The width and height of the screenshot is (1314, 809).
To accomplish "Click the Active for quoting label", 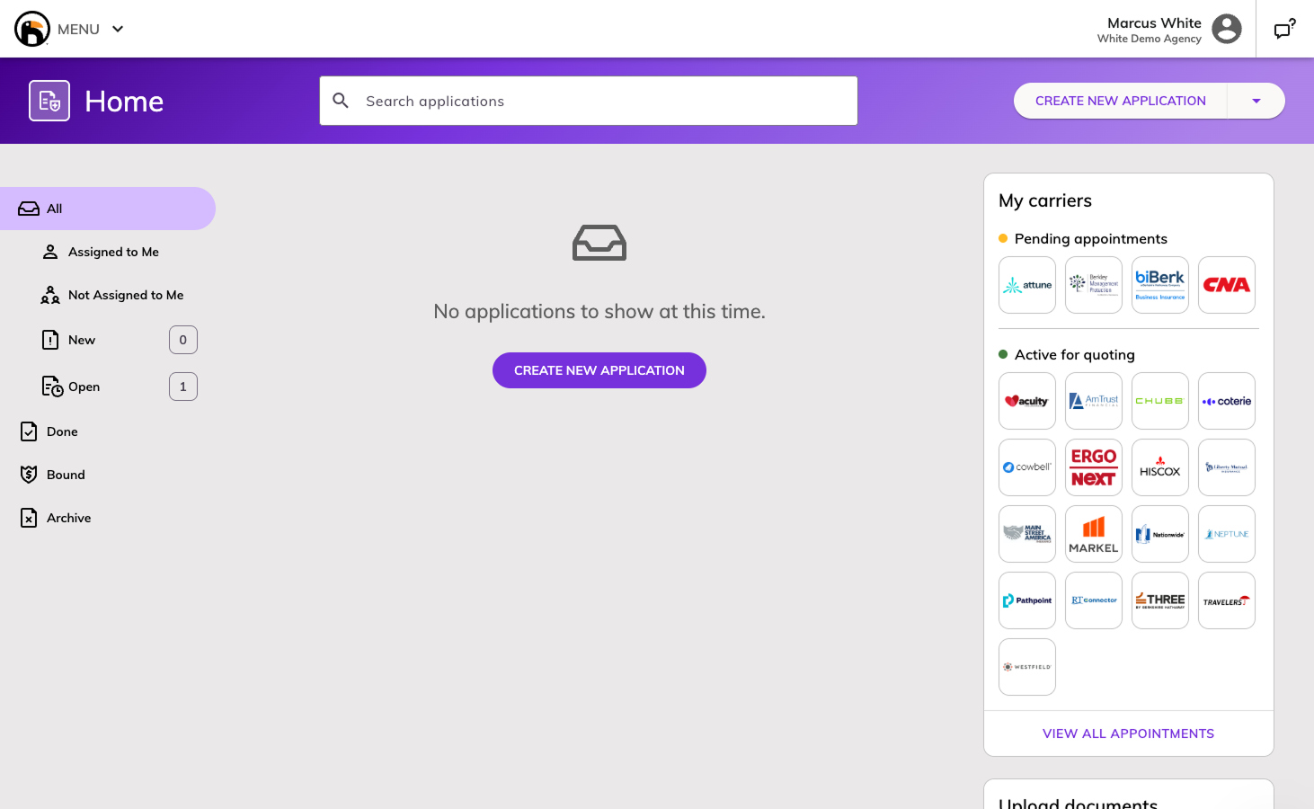I will [1075, 355].
